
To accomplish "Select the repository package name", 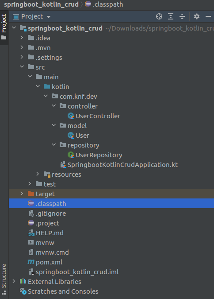I will [x=84, y=145].
